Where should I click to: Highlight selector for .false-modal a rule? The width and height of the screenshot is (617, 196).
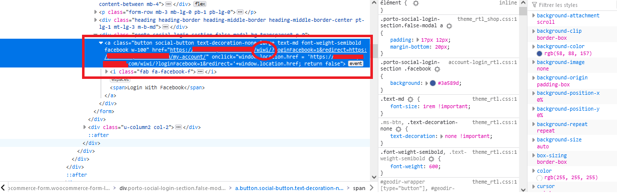coord(449,26)
